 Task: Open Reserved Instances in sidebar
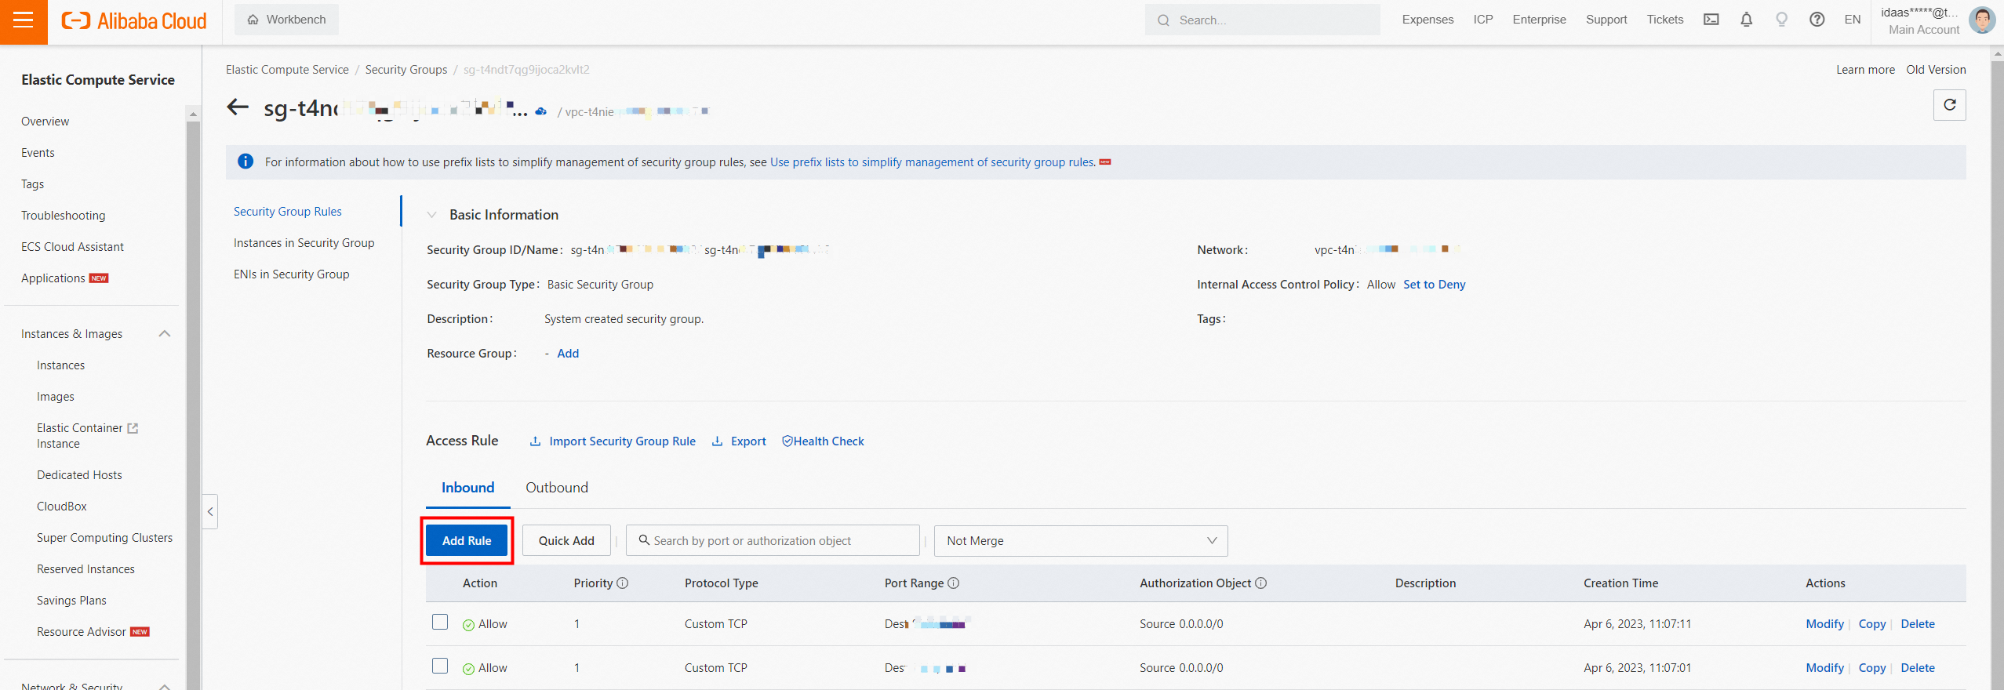click(85, 569)
